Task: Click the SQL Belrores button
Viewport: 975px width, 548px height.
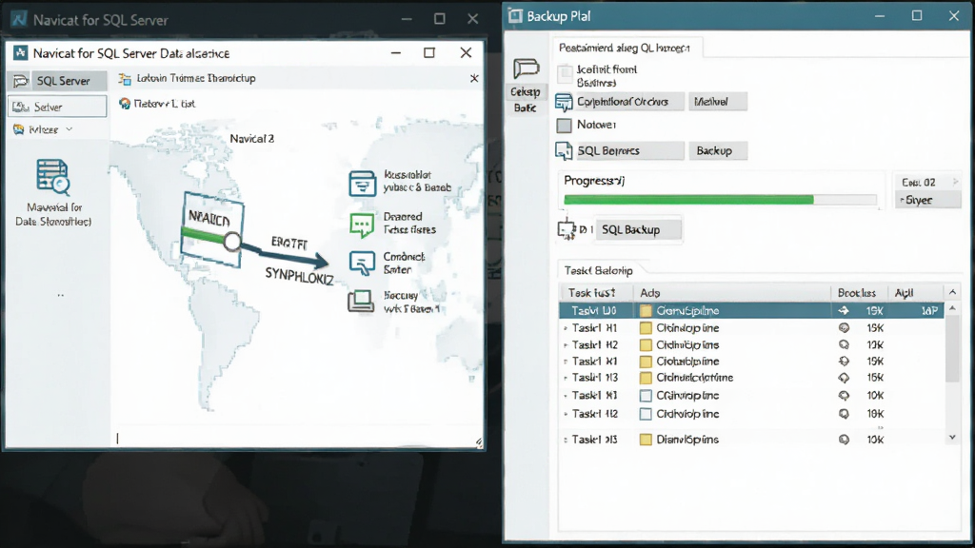Action: click(628, 151)
